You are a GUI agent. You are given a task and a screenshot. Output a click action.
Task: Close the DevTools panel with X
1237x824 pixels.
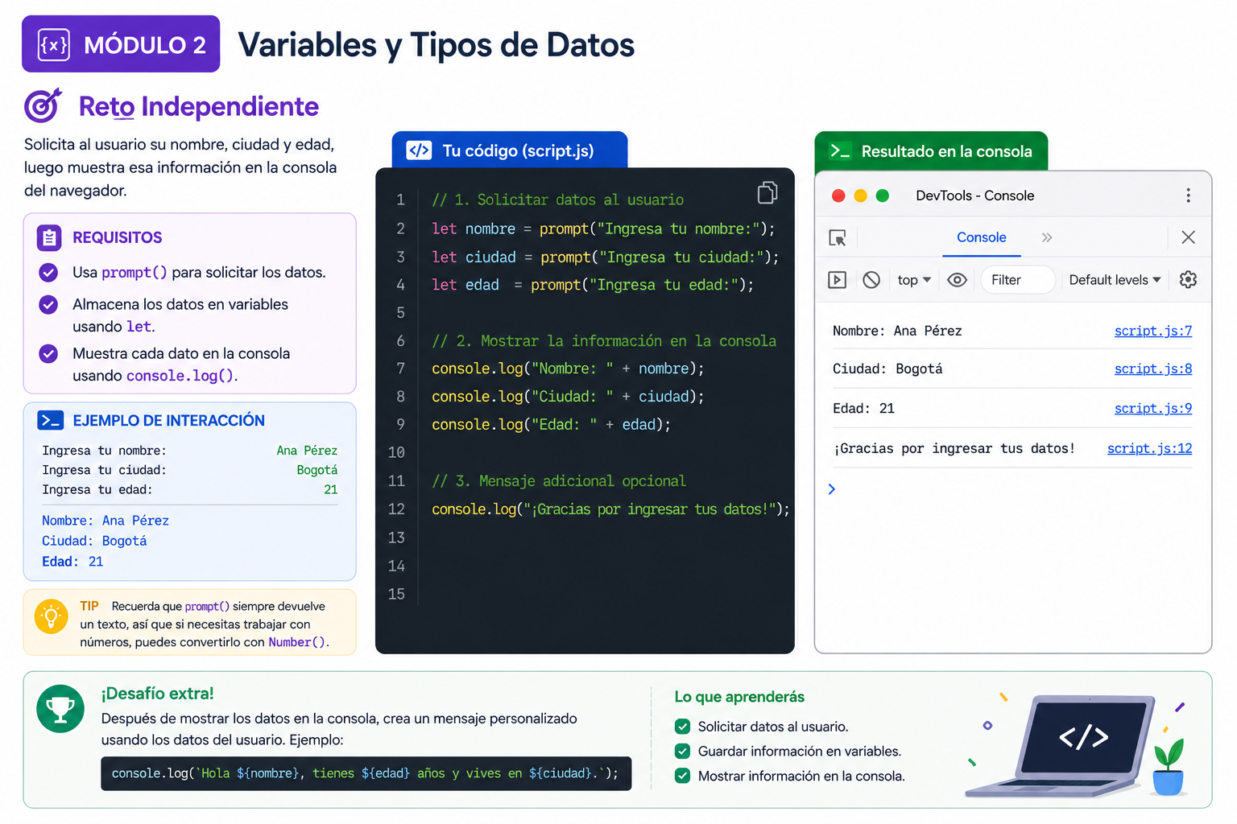coord(1188,237)
